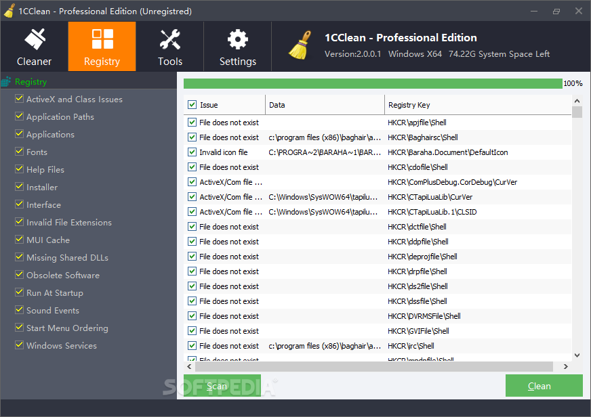Select HKCR\dssfile\Shell entry
The height and width of the screenshot is (417, 591).
[x=417, y=301]
